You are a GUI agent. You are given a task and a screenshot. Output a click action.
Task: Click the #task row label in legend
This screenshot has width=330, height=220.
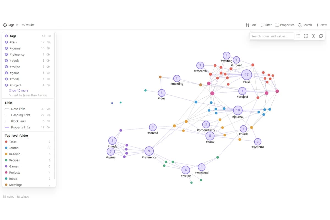click(x=13, y=42)
